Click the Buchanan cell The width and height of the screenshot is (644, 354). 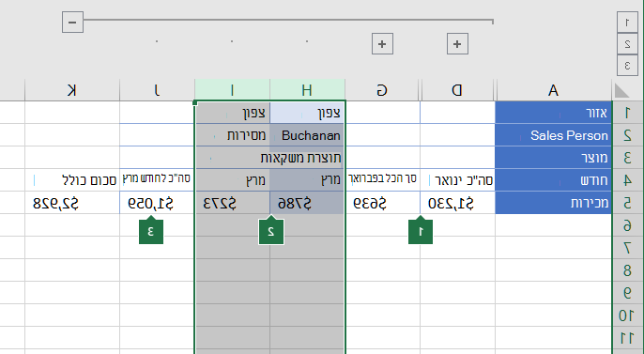(x=307, y=135)
